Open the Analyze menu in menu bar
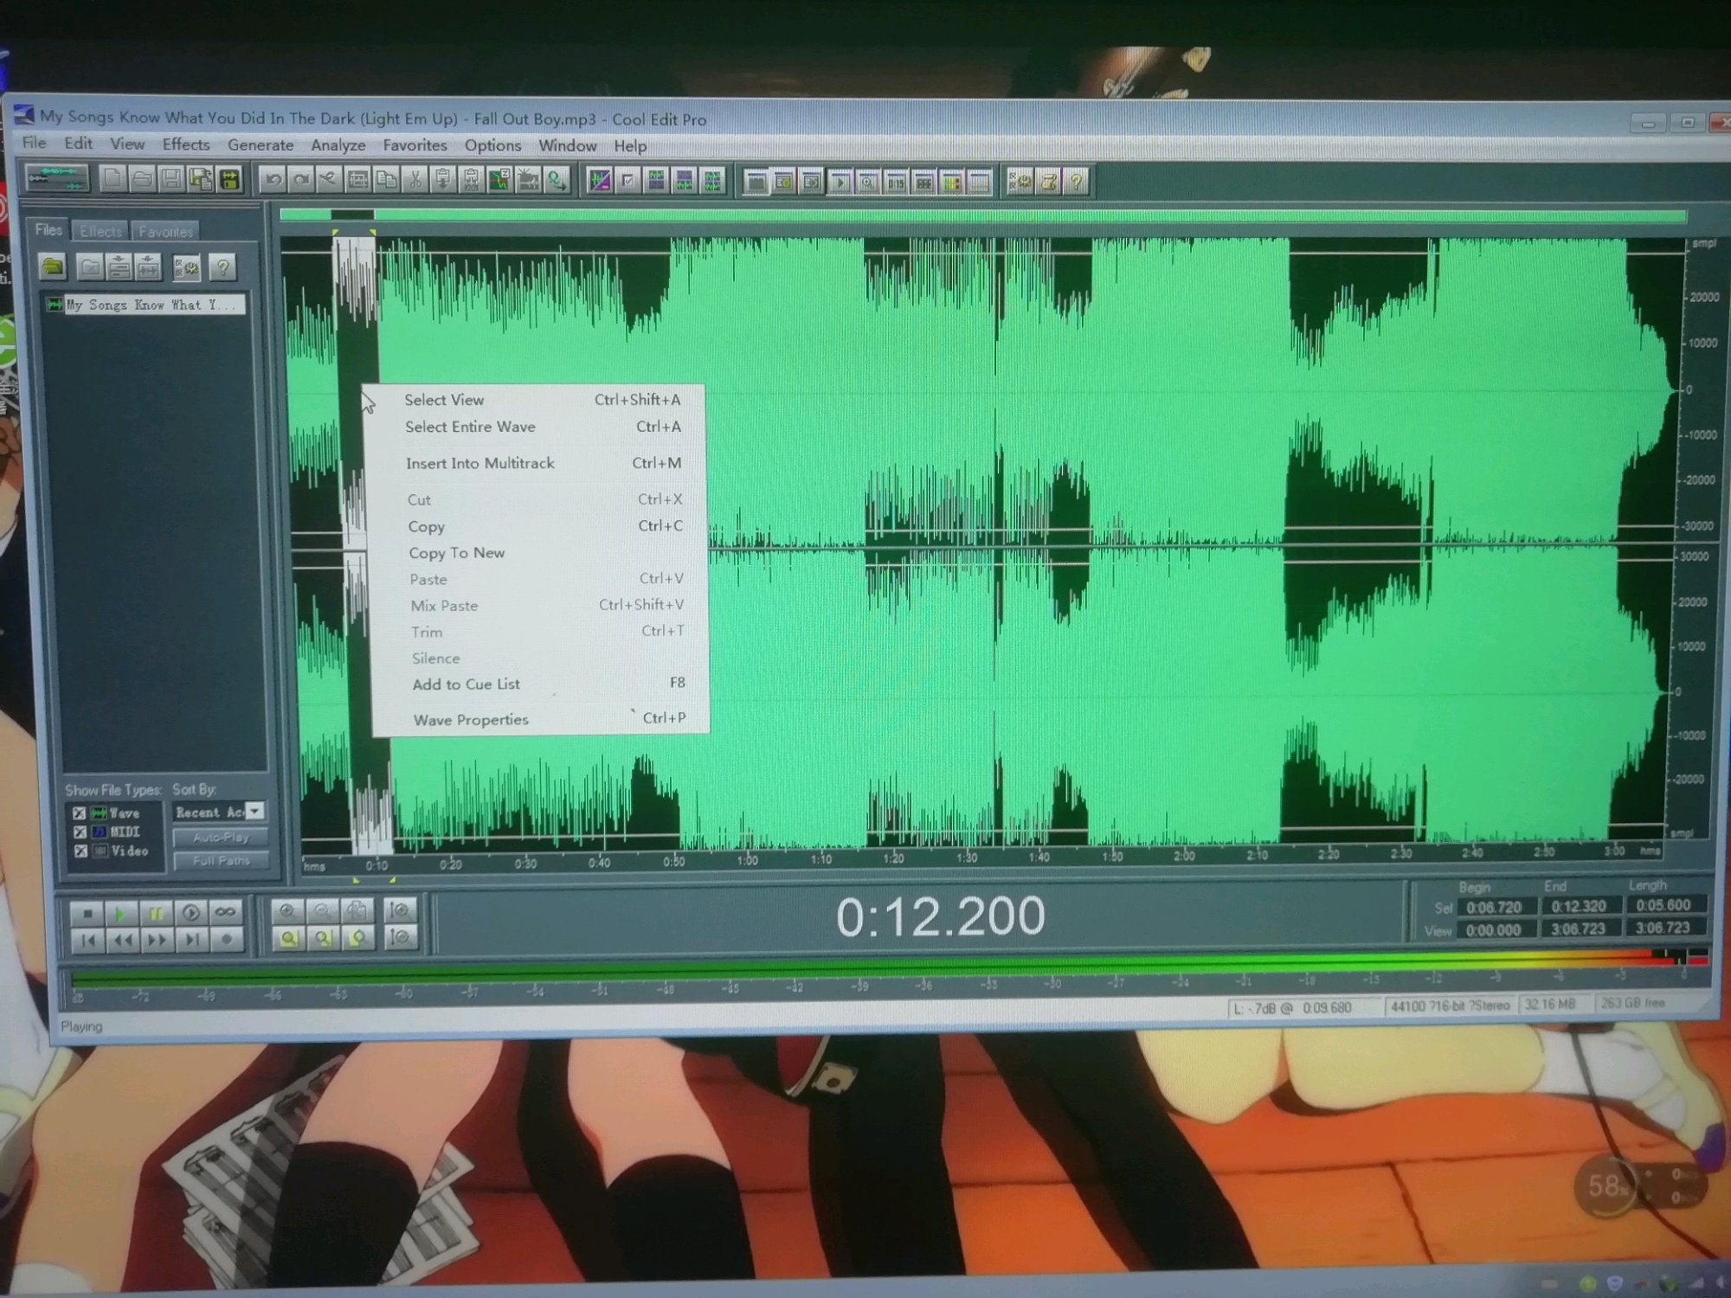1731x1298 pixels. 338,145
